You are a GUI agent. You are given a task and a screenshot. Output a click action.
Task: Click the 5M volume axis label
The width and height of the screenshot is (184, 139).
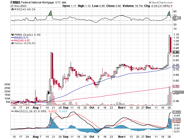pyautogui.click(x=8, y=102)
